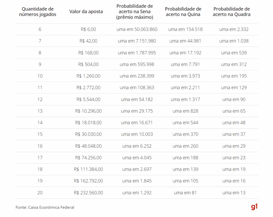The height and width of the screenshot is (217, 273).
Task: Click the 'R$ 232.560,00' bet value cell
Action: coord(88,193)
